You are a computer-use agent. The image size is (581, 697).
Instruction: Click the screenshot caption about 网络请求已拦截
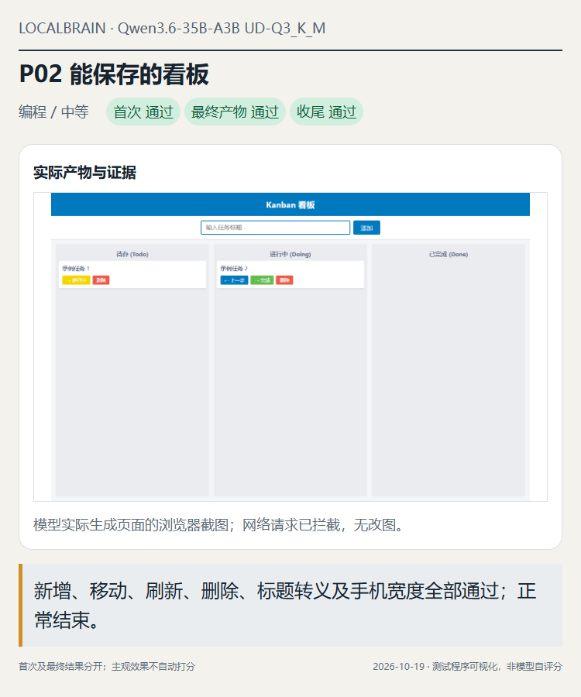[x=219, y=525]
